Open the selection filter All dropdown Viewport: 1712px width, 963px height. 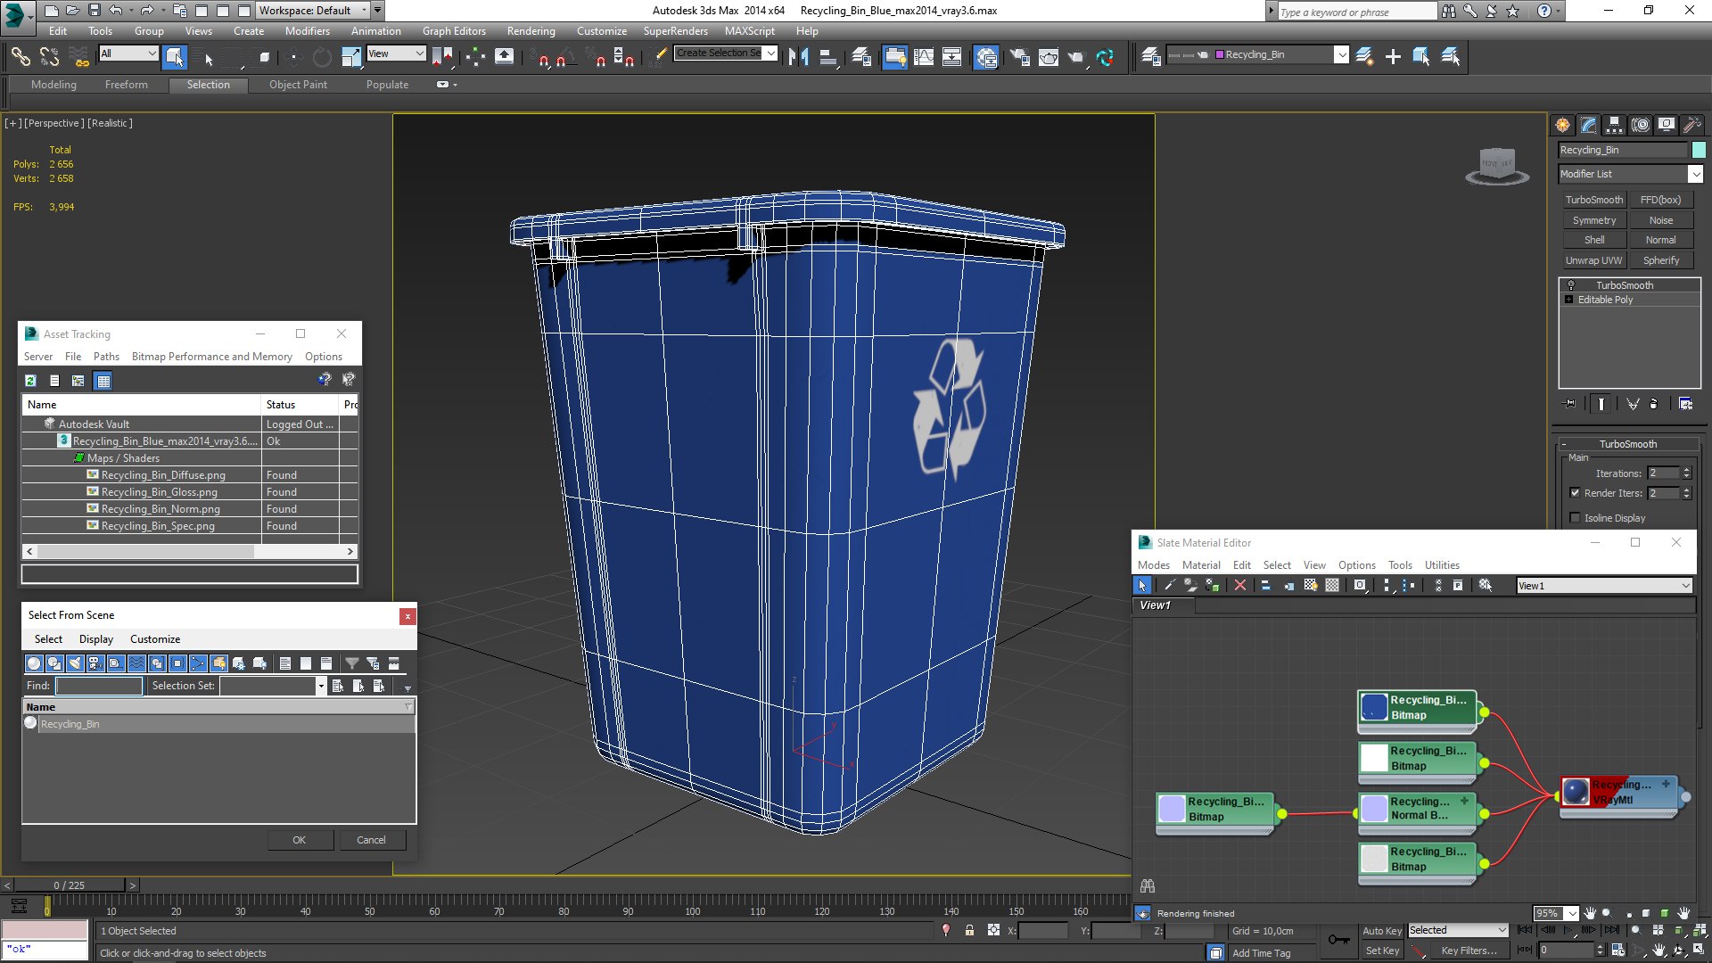pyautogui.click(x=128, y=54)
